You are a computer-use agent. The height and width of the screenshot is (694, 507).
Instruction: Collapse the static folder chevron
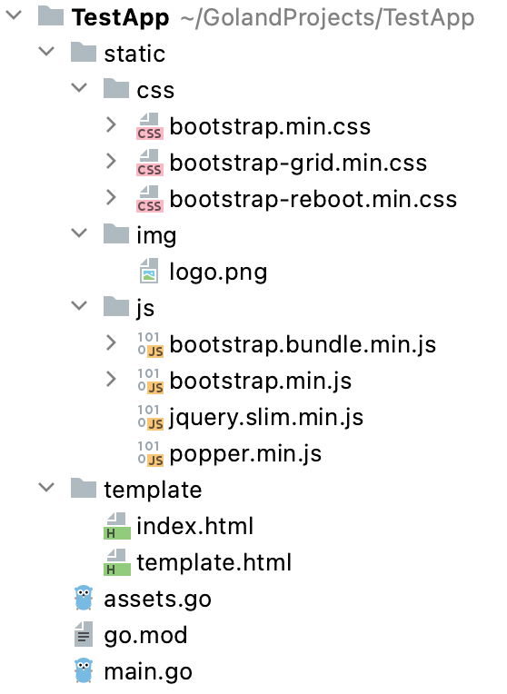click(x=46, y=52)
